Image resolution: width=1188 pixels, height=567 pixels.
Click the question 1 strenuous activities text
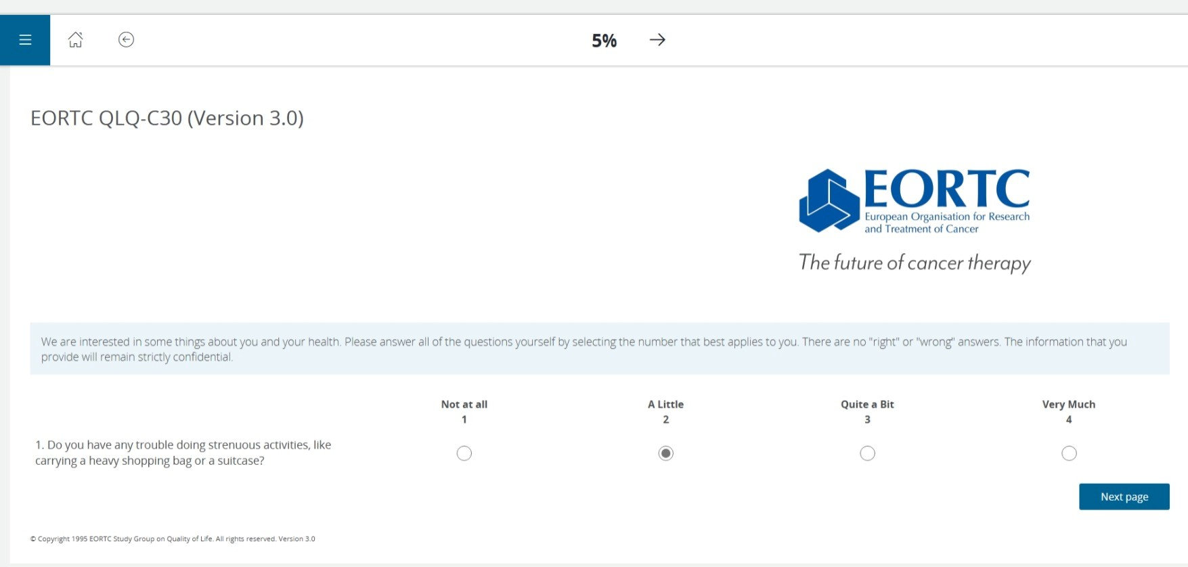(183, 453)
